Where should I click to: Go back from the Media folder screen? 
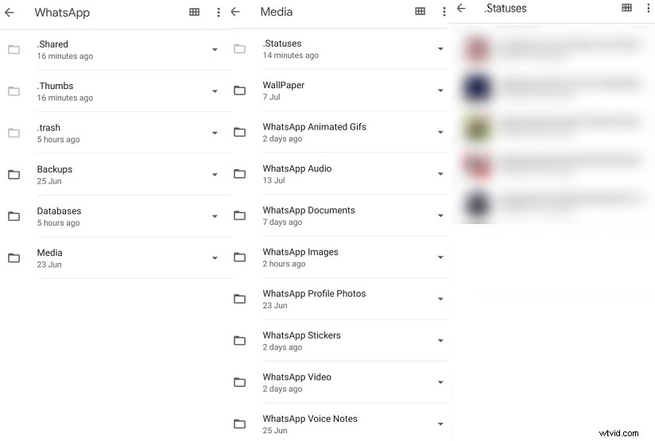[x=235, y=12]
